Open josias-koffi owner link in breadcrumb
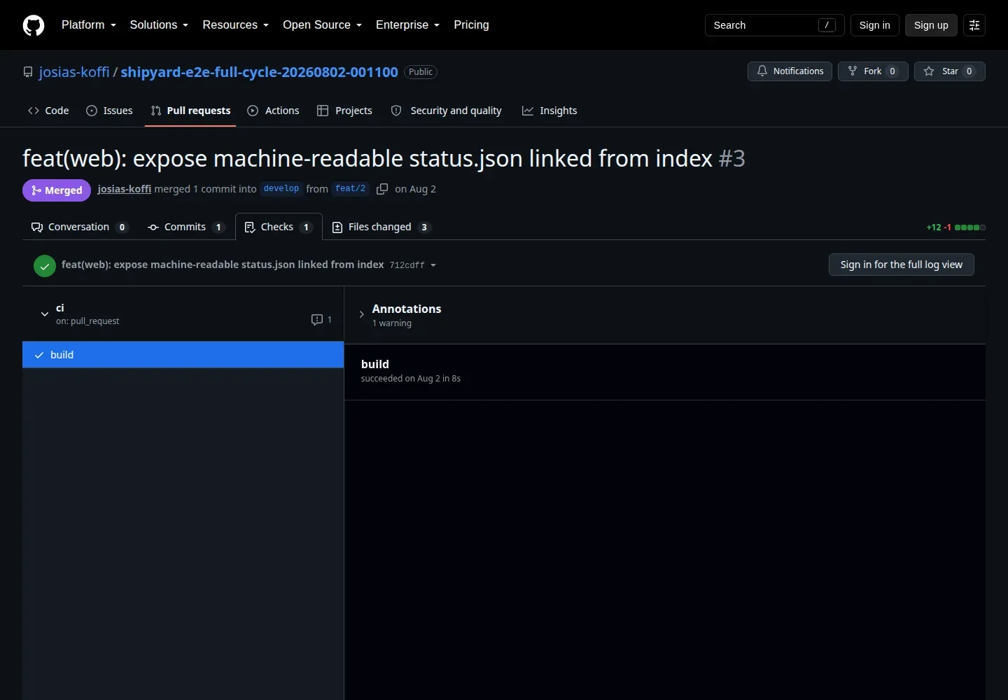This screenshot has height=700, width=1008. pyautogui.click(x=74, y=72)
